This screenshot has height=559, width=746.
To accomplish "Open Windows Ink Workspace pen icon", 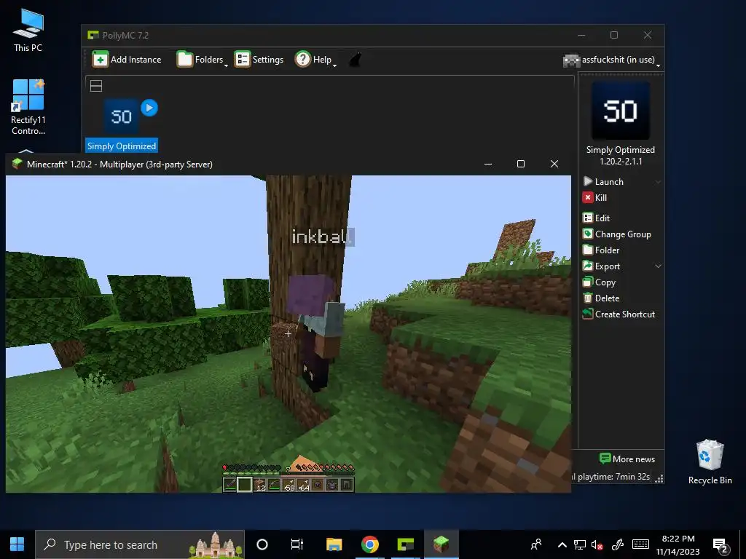I will pos(618,544).
